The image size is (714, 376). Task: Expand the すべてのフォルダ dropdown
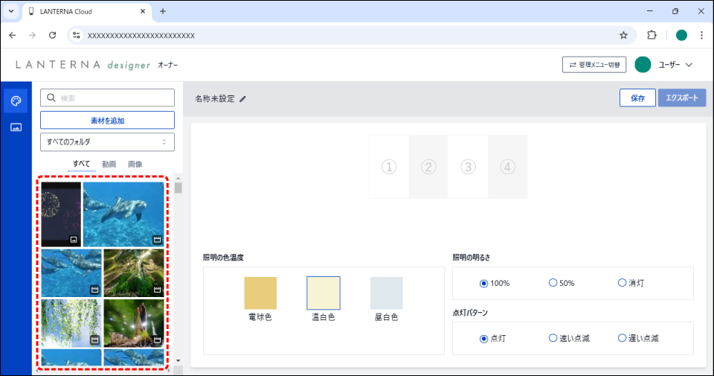click(107, 141)
